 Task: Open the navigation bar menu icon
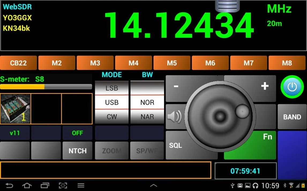click(x=81, y=185)
